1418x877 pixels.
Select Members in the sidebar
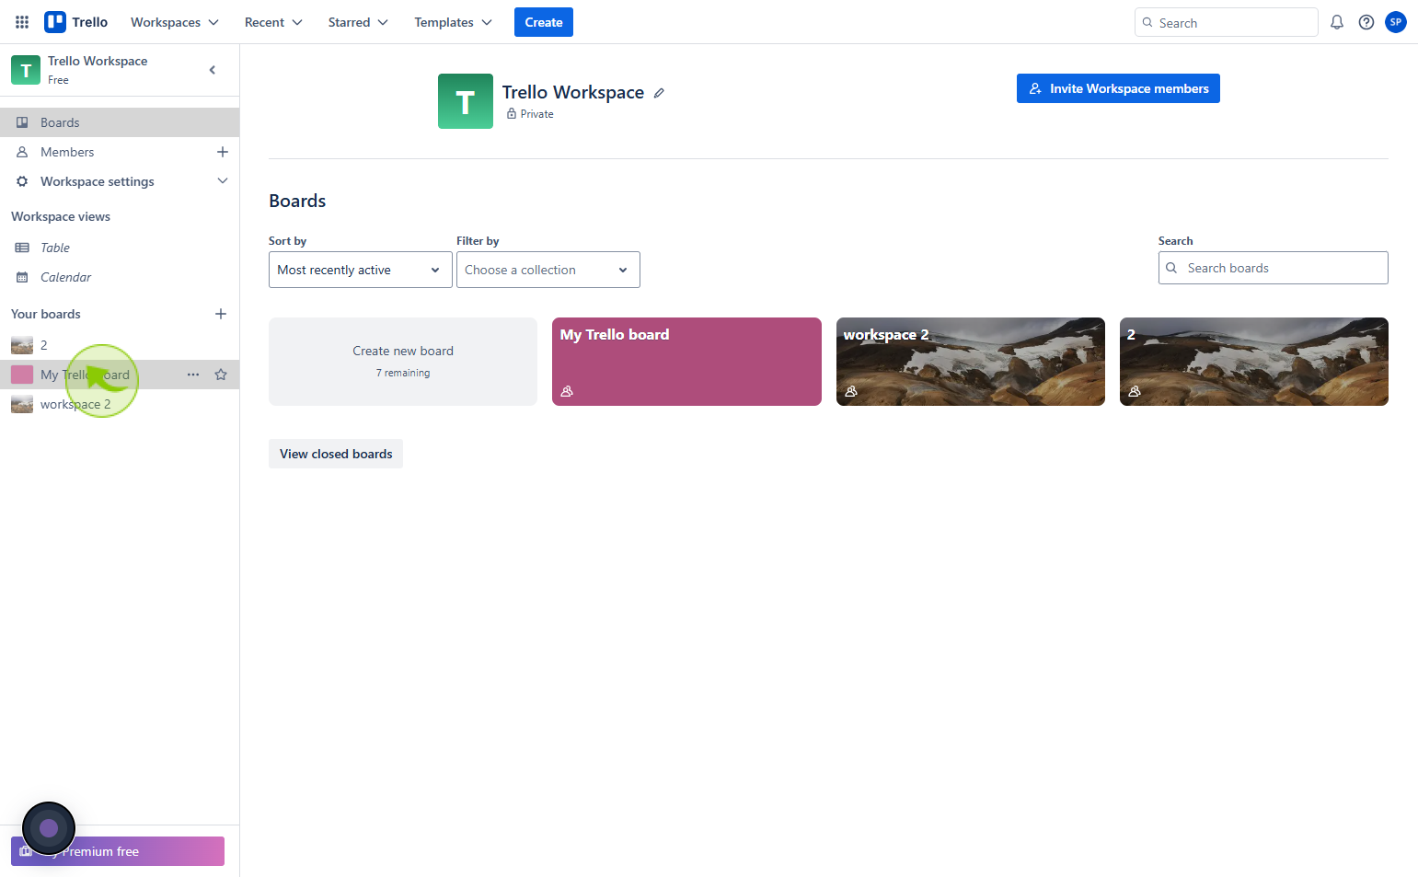[67, 152]
